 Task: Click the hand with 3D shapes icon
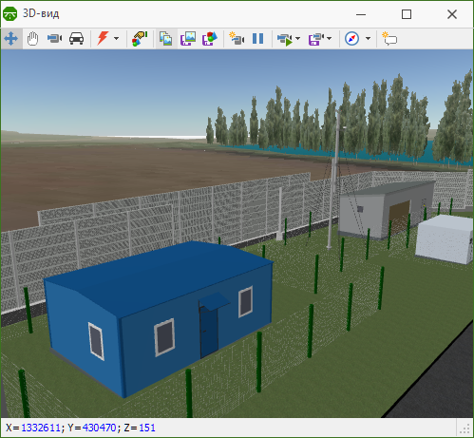pyautogui.click(x=140, y=39)
